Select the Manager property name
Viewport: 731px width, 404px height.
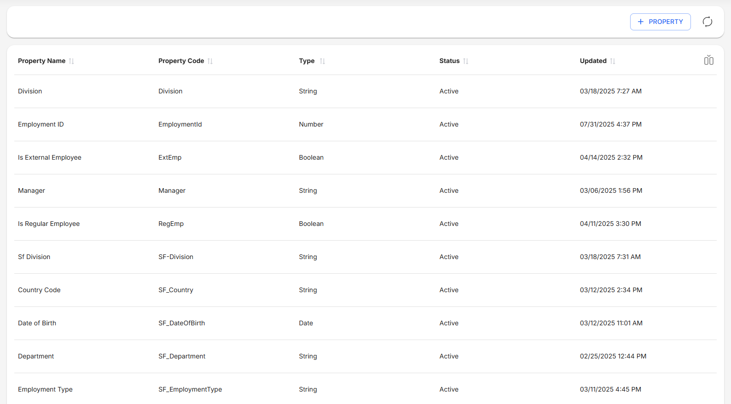point(31,190)
